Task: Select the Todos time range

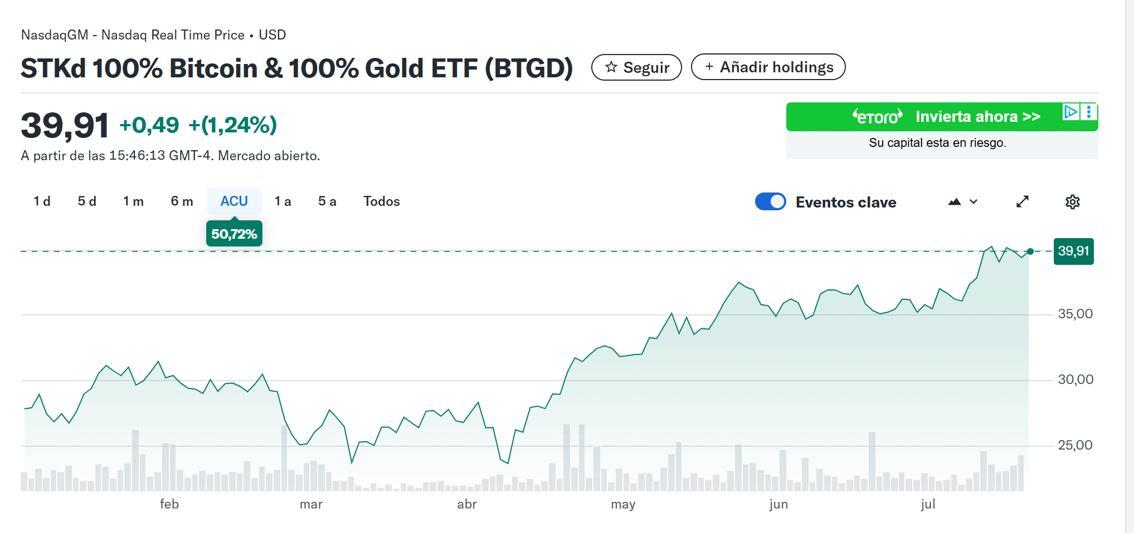Action: (382, 201)
